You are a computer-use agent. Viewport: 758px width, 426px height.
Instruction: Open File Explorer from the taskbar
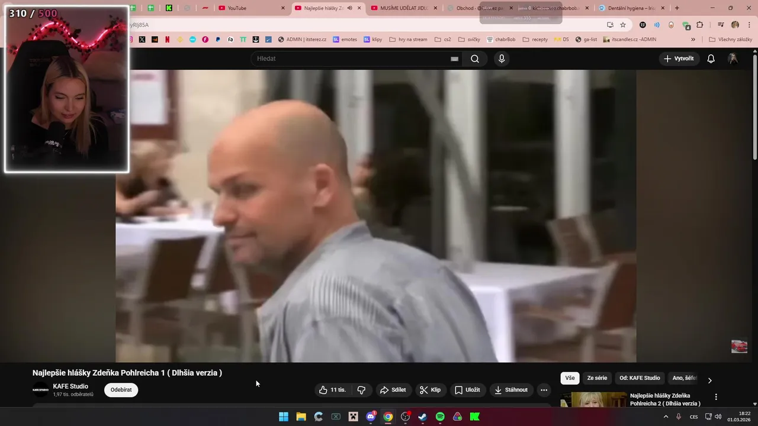tap(301, 417)
